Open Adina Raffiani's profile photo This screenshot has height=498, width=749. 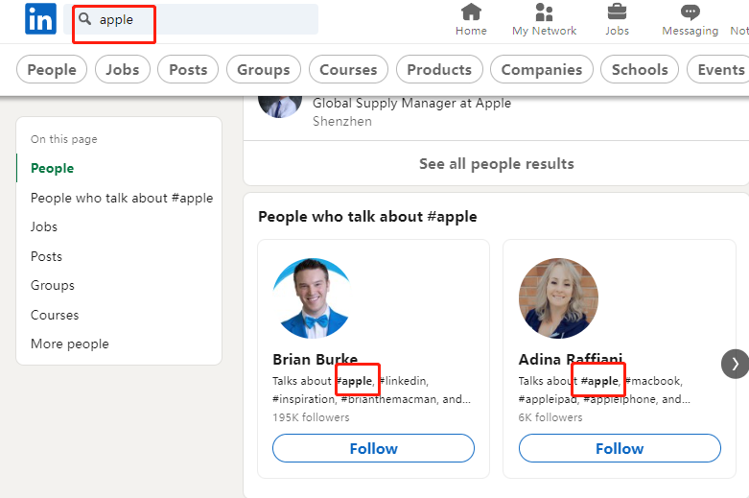[558, 298]
